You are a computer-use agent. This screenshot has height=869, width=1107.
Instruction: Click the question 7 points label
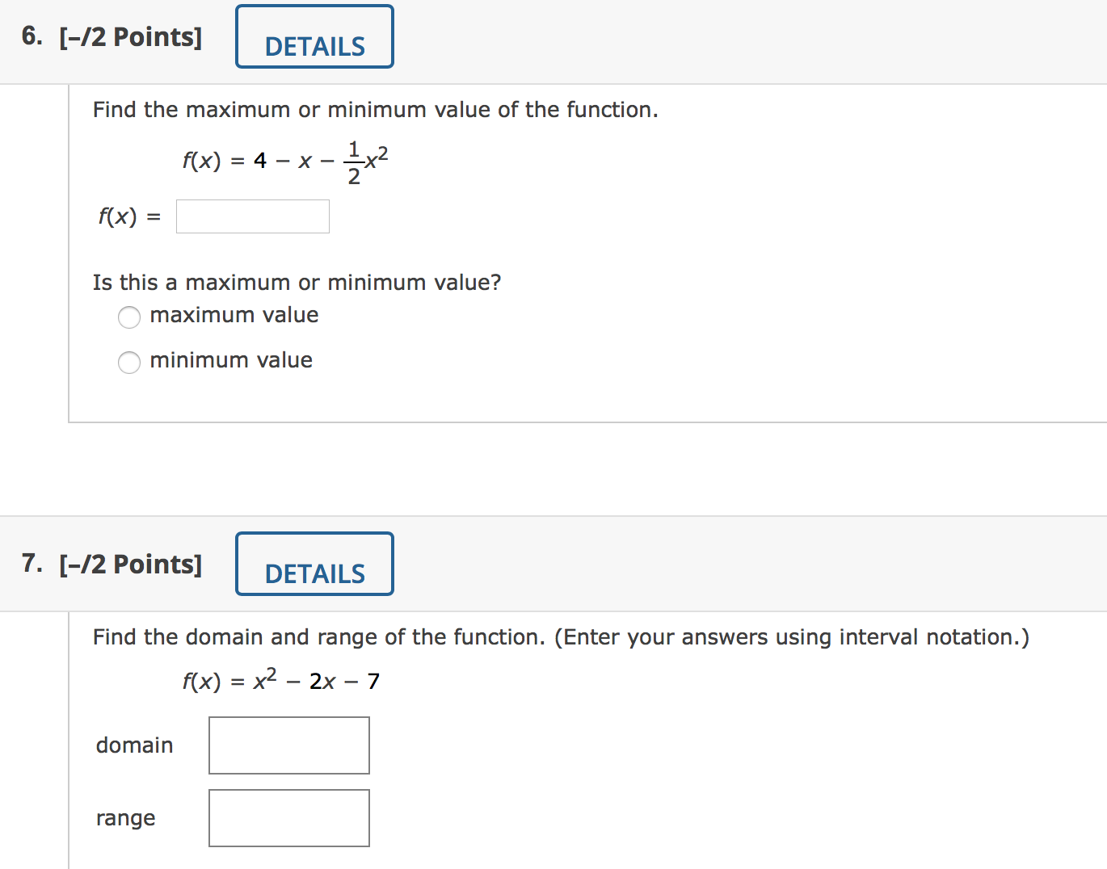(x=132, y=564)
